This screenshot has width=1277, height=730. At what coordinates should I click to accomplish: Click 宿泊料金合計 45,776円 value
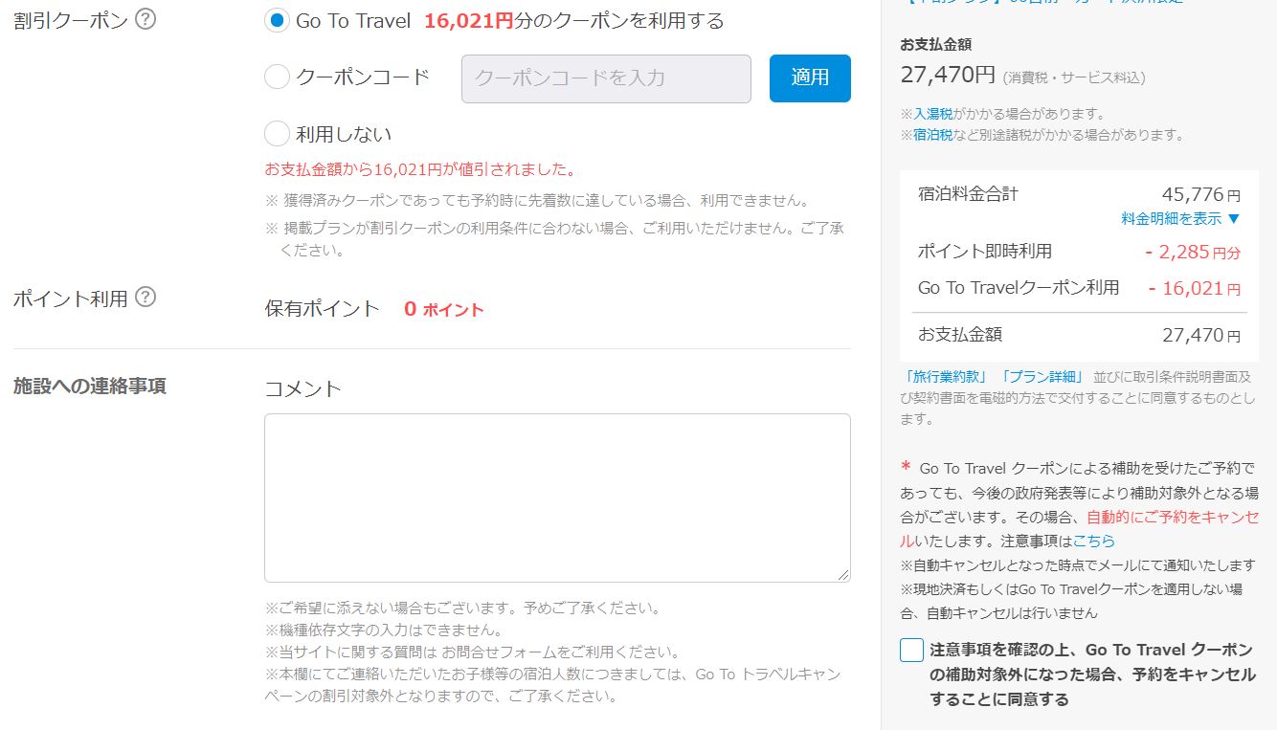coord(1200,194)
